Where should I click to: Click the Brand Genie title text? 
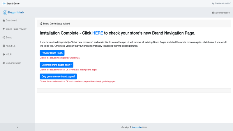coord(13,3)
